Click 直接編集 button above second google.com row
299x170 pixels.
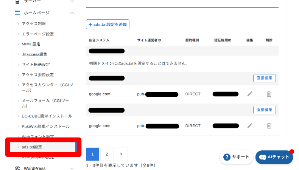[x=264, y=110]
